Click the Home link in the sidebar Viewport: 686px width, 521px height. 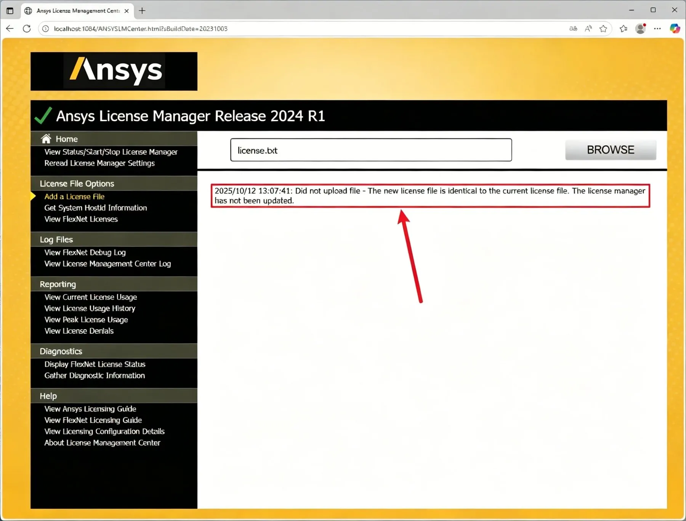[x=67, y=139]
